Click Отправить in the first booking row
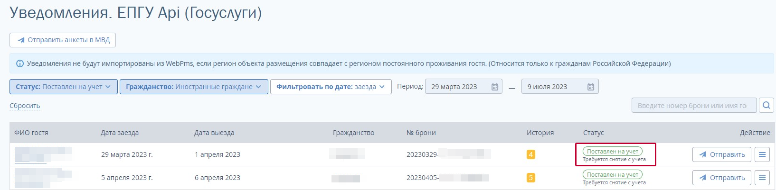The image size is (776, 190). click(x=721, y=154)
